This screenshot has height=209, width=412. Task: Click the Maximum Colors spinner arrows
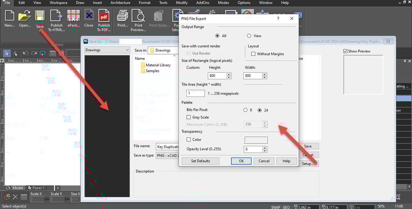pyautogui.click(x=265, y=124)
